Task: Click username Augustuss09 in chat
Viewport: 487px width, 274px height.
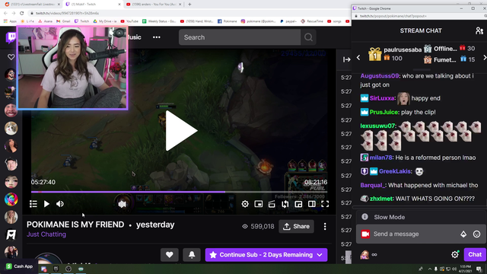Action: click(380, 76)
